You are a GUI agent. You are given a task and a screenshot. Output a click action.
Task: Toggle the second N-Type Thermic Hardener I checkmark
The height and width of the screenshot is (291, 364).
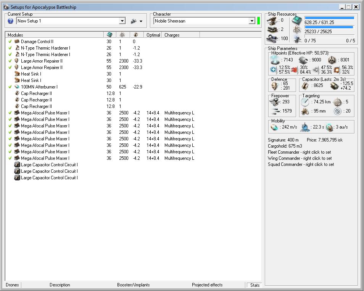tap(10, 54)
